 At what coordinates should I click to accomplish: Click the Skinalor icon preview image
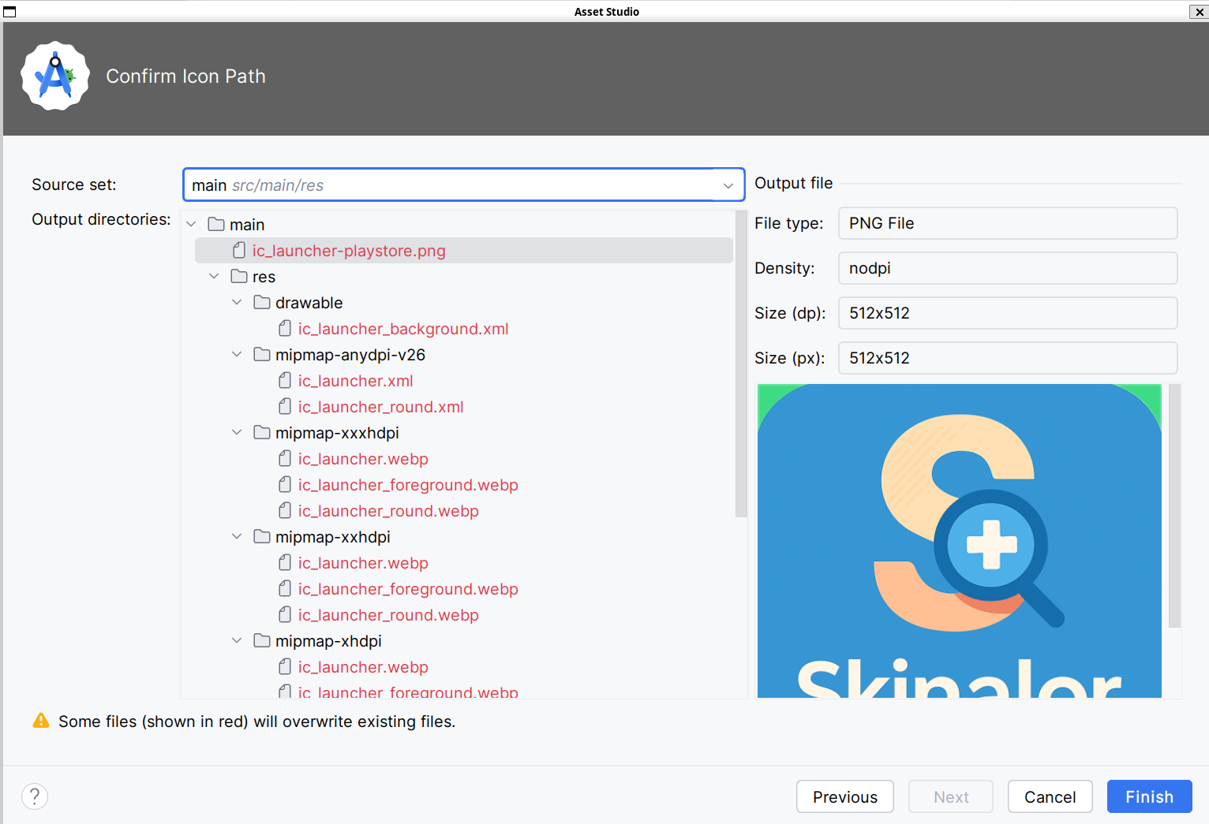pyautogui.click(x=960, y=541)
